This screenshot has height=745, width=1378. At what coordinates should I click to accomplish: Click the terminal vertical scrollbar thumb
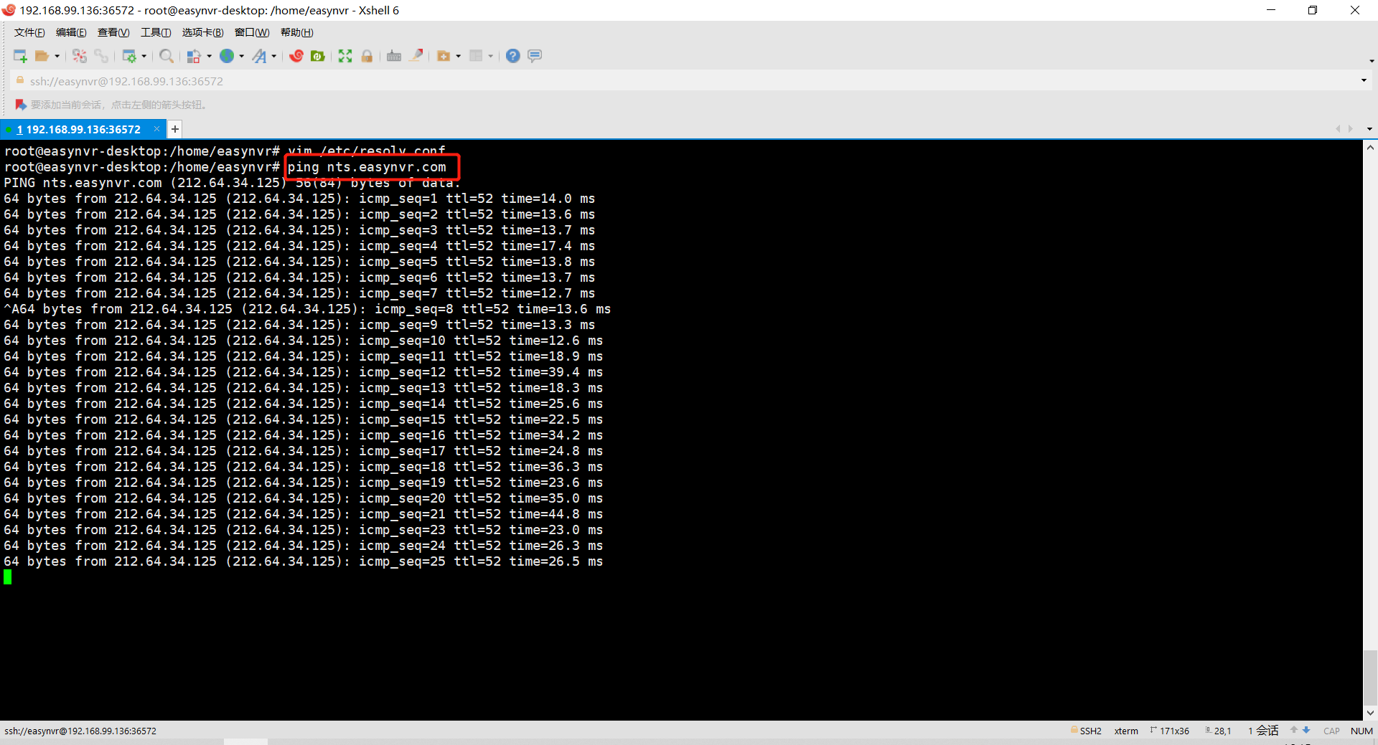[x=1370, y=678]
